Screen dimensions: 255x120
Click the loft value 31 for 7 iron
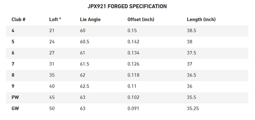pyautogui.click(x=52, y=64)
